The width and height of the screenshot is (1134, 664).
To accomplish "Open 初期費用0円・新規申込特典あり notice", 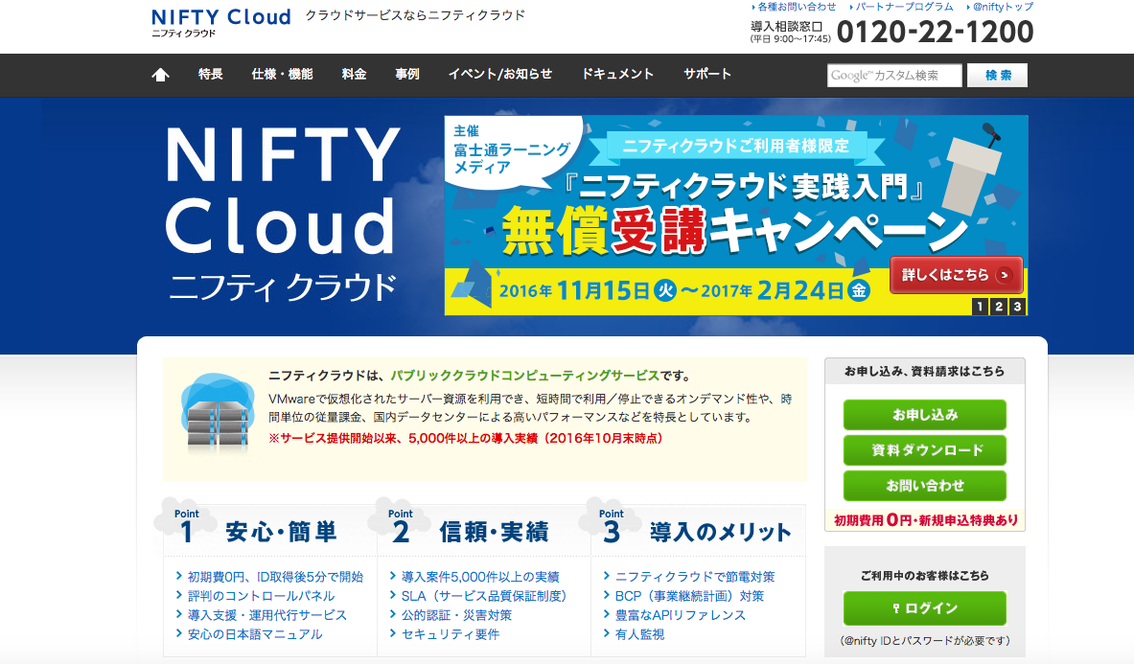I will coord(925,519).
